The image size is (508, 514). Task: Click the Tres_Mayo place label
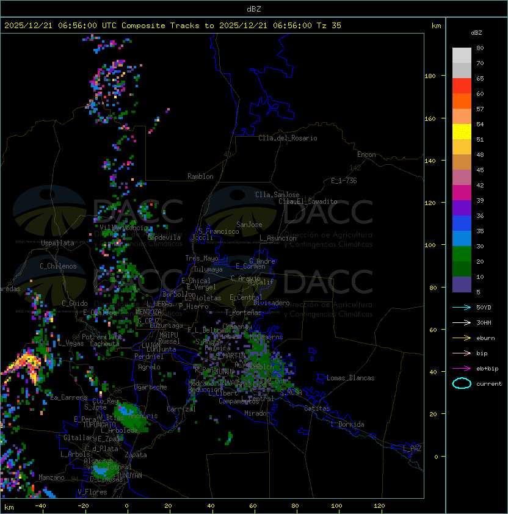[201, 258]
